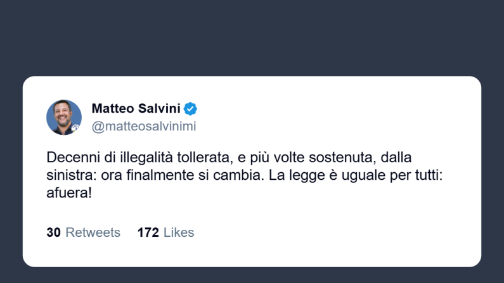Click the blue verified checkmark badge
This screenshot has width=504, height=283.
[x=191, y=108]
